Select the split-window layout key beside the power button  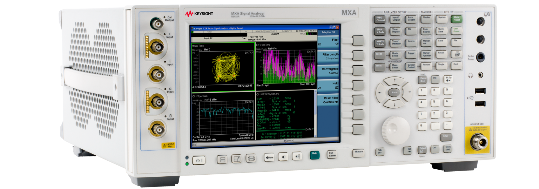(222, 160)
